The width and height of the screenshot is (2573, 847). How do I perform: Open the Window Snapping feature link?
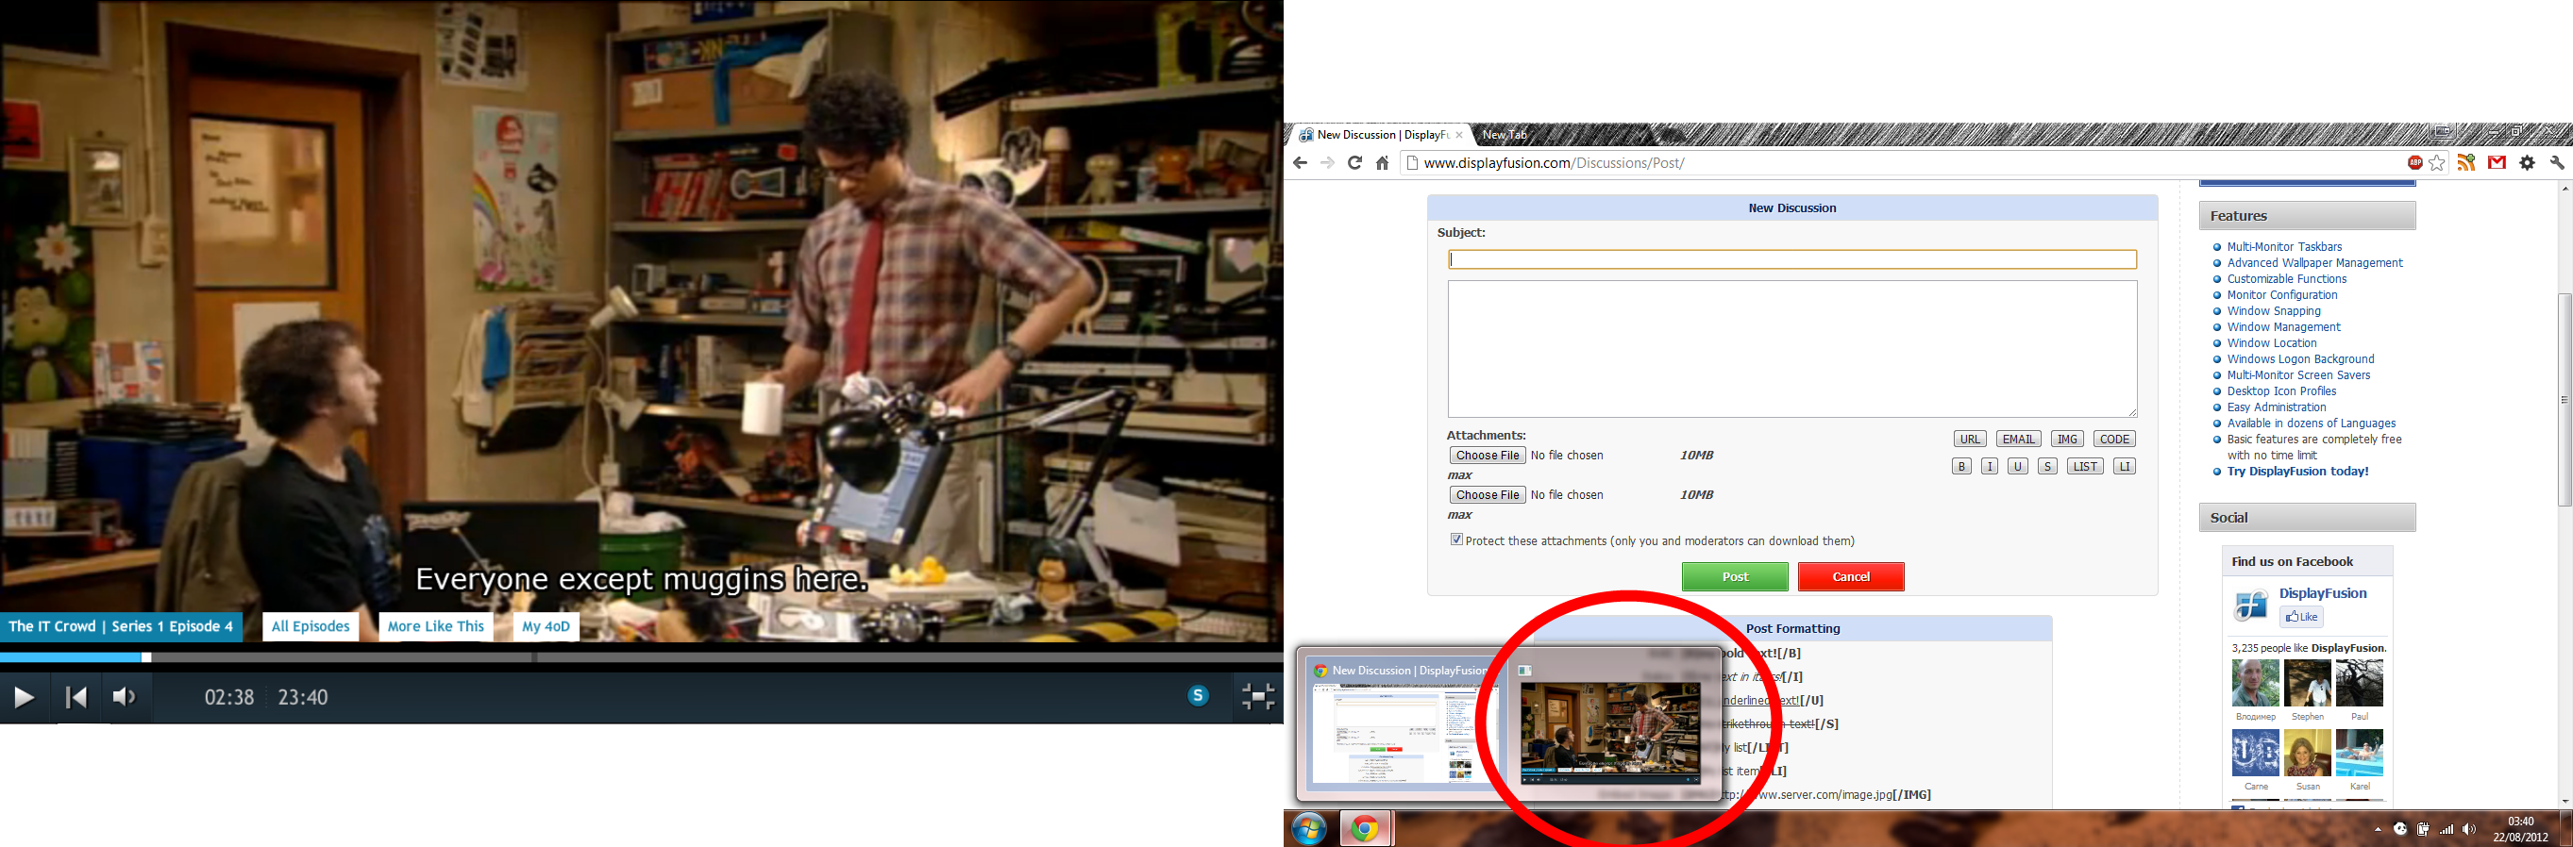[2274, 311]
